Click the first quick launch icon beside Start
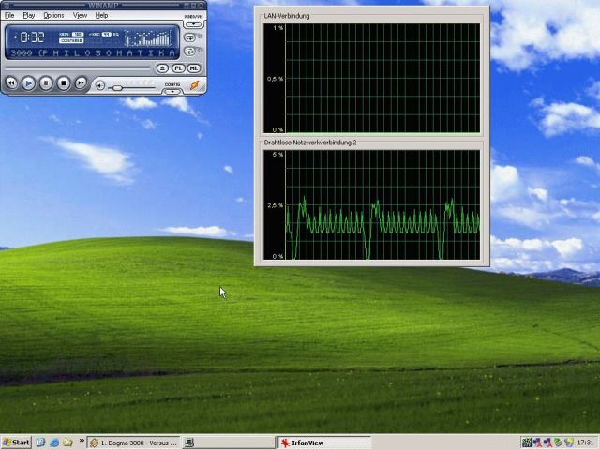 tap(40, 442)
